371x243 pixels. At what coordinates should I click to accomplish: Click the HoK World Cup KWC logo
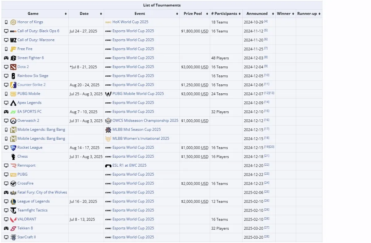108,22
